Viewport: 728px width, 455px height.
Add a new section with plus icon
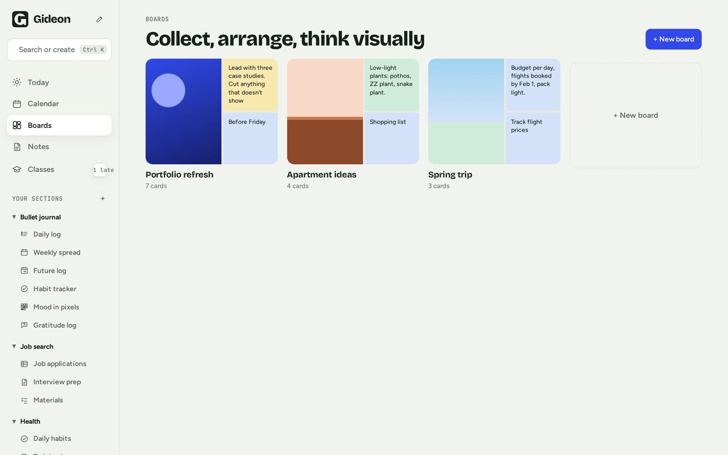pos(103,198)
